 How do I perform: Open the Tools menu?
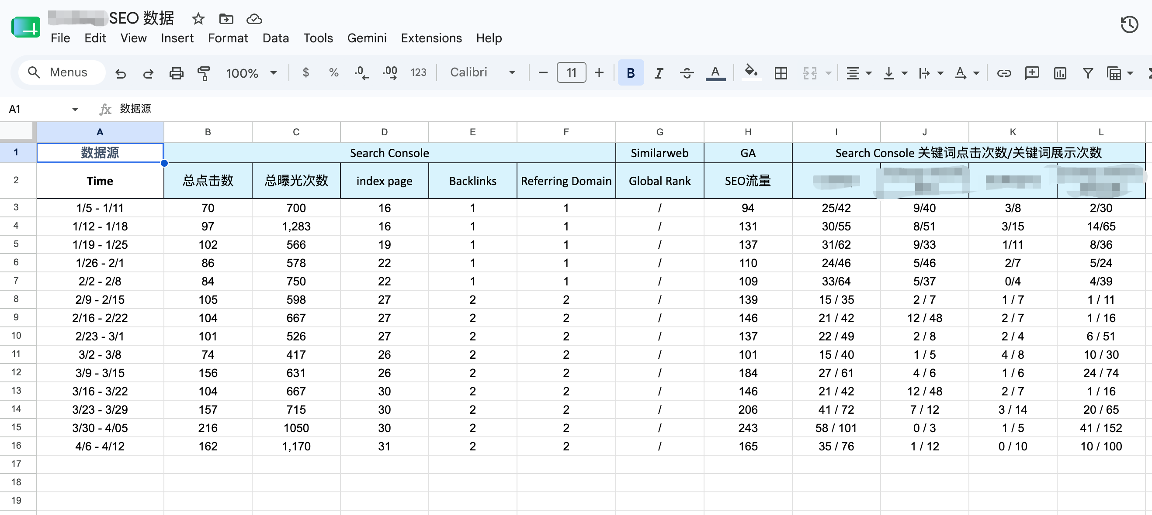318,38
